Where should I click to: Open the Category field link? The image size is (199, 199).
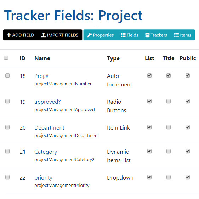(46, 152)
